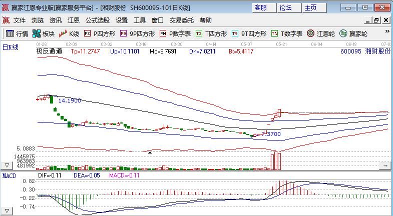Click the DIF=-0.11 value
The height and width of the screenshot is (216, 393).
point(50,175)
